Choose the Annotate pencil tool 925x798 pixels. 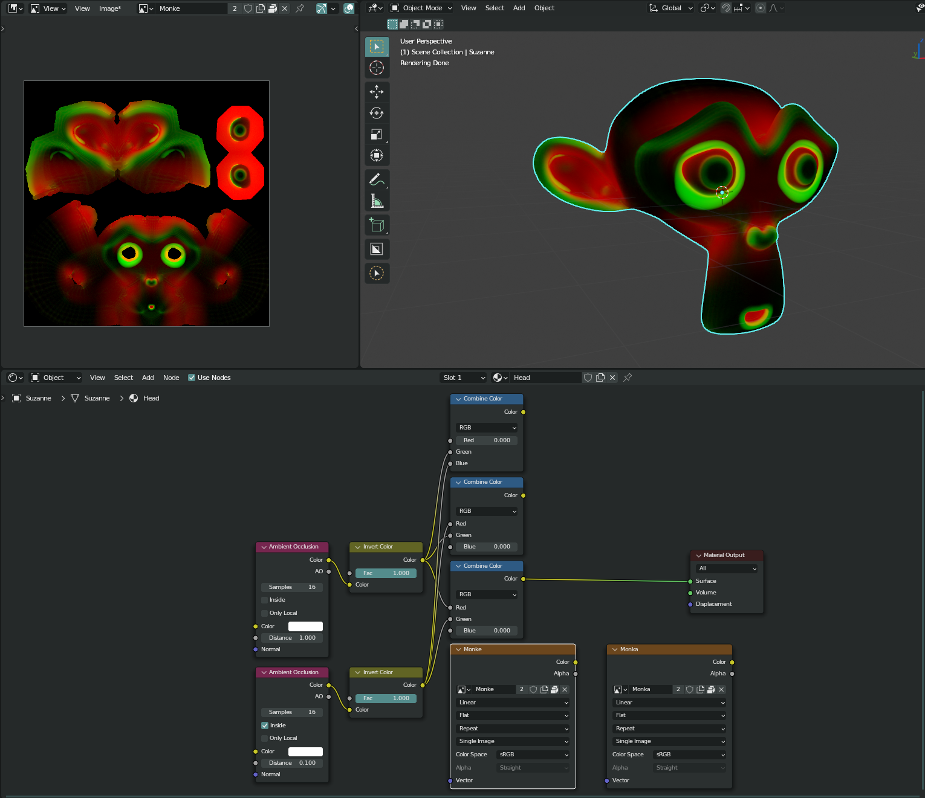click(377, 179)
